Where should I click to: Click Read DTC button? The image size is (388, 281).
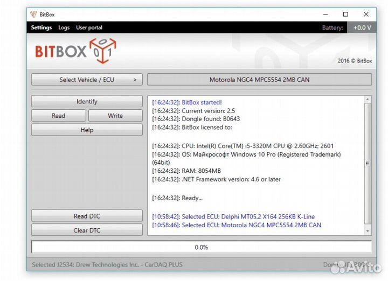87,216
